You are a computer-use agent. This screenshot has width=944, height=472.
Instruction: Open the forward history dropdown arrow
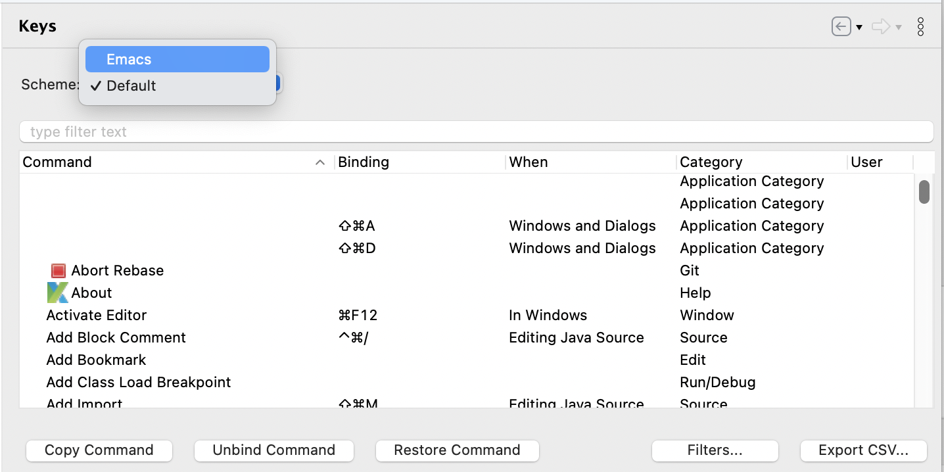(x=899, y=28)
